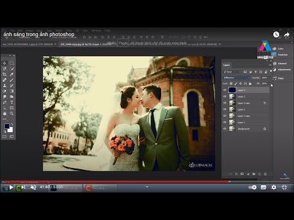294x220 pixels.
Task: Create a new group folder icon
Action: pyautogui.click(x=254, y=174)
